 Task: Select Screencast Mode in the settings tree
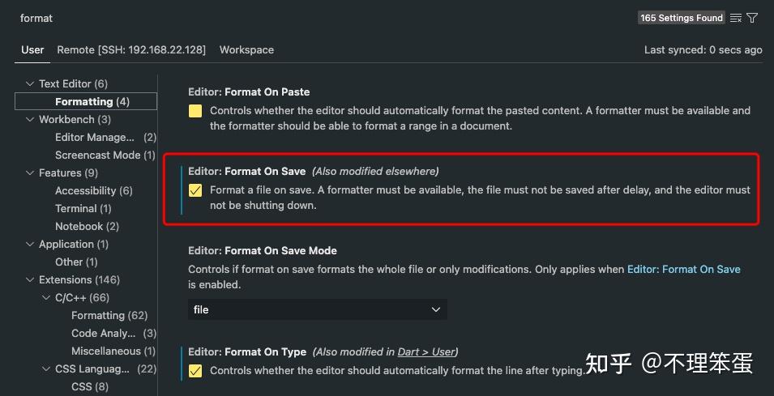pyautogui.click(x=97, y=155)
